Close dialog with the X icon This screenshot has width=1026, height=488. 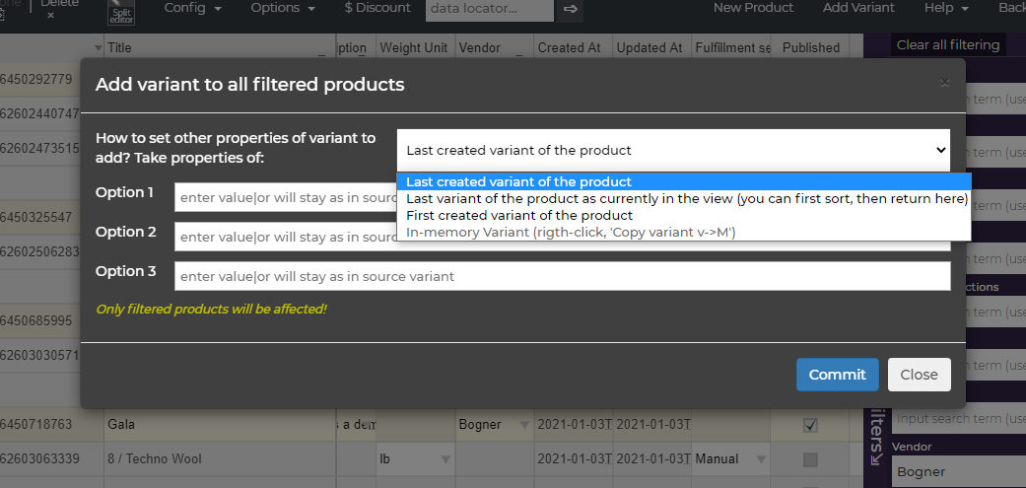pyautogui.click(x=944, y=83)
